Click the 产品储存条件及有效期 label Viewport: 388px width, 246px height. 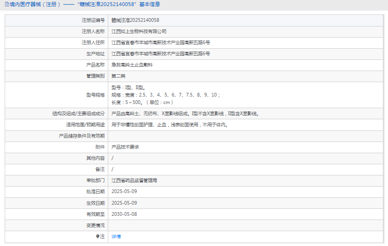point(82,136)
